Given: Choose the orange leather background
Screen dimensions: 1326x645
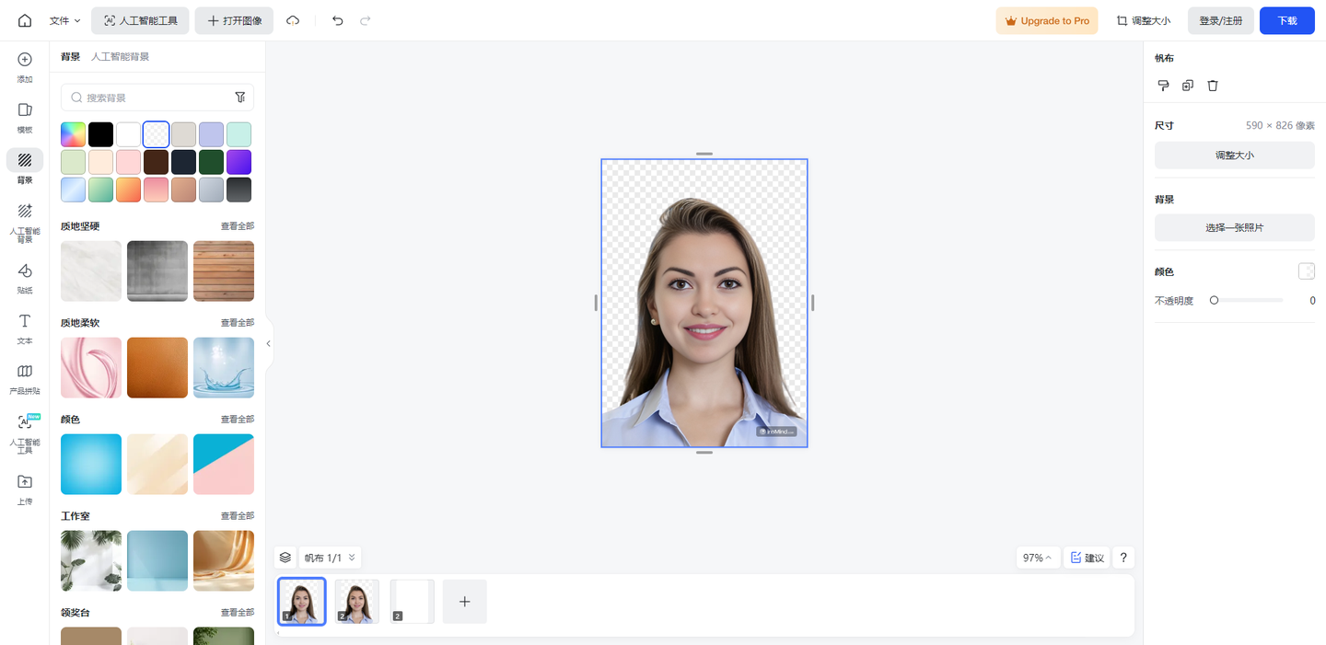Looking at the screenshot, I should point(157,368).
